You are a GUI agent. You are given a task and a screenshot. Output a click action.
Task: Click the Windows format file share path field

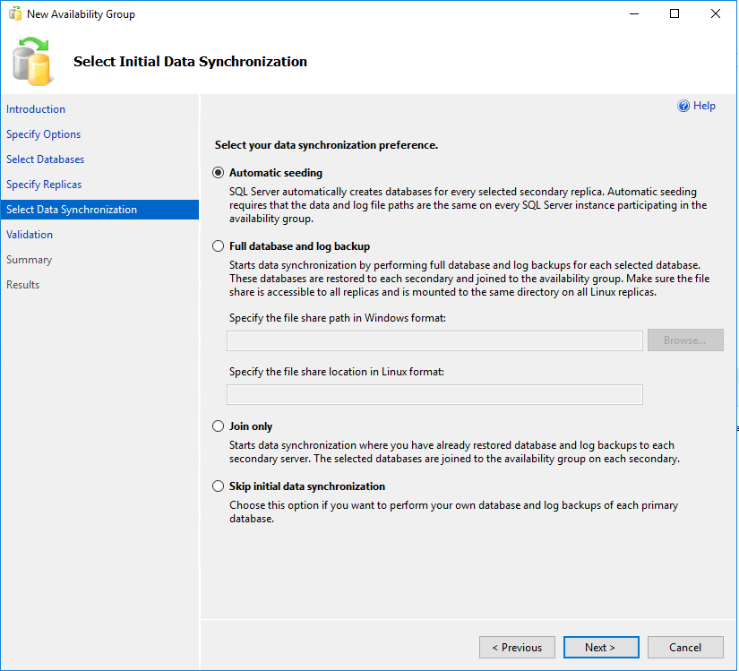(x=434, y=340)
